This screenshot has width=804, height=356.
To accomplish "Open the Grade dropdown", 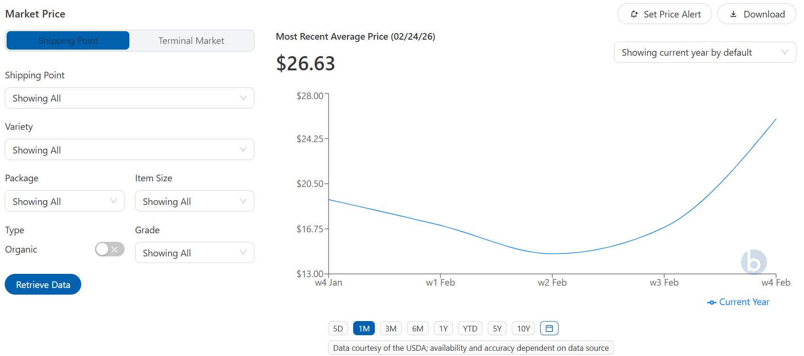I will tap(195, 253).
